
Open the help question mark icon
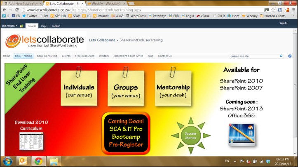pyautogui.click(x=291, y=56)
